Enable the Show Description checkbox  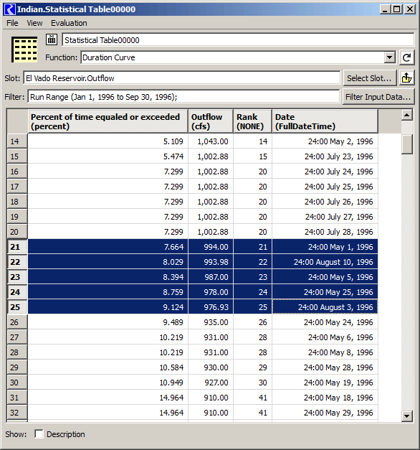(x=39, y=434)
